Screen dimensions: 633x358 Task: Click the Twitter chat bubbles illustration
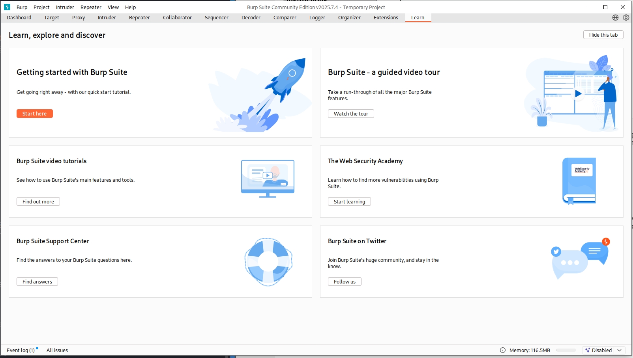pos(580,259)
